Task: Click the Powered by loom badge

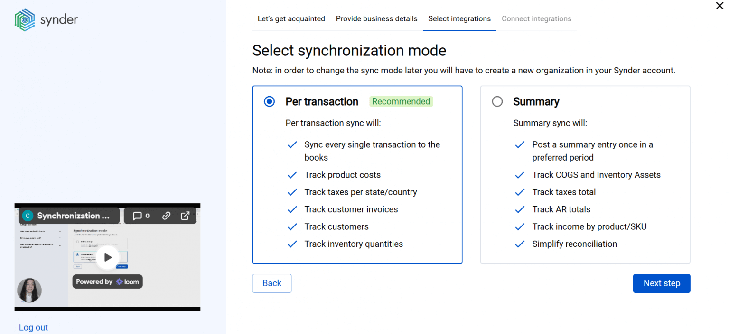Action: [107, 281]
